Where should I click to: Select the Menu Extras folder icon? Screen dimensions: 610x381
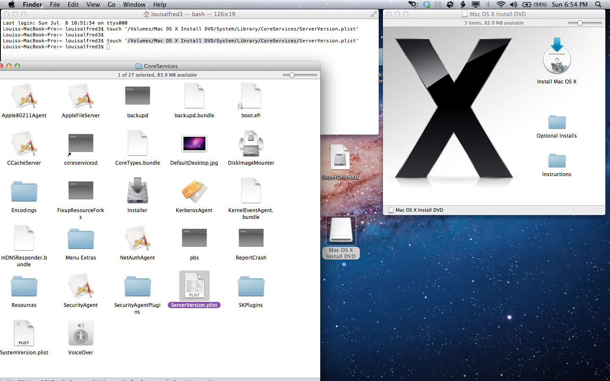coord(81,239)
